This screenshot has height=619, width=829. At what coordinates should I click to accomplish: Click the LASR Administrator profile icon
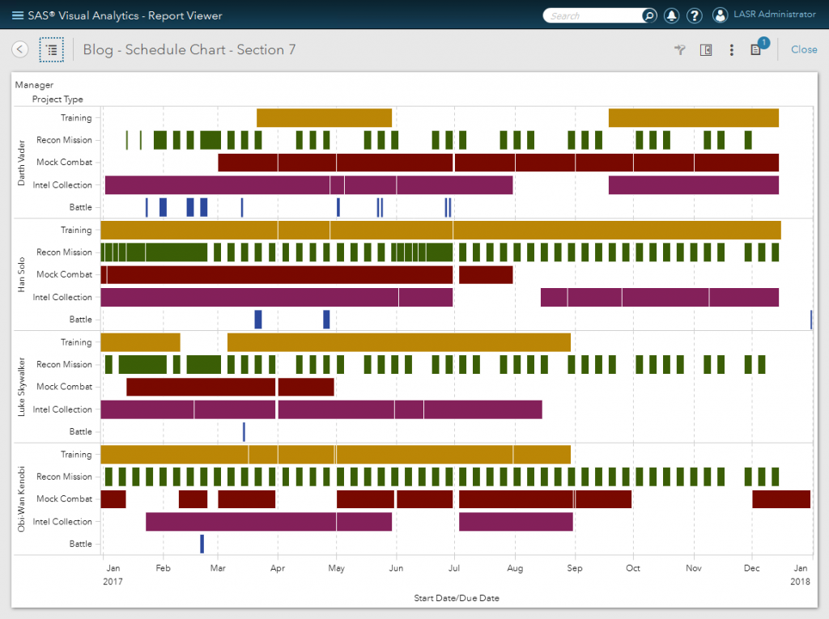pos(719,15)
